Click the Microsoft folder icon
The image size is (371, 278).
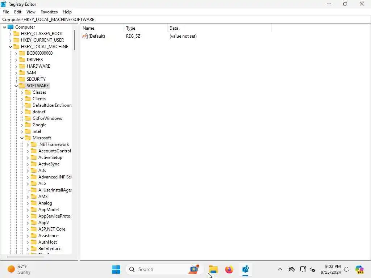click(x=28, y=138)
